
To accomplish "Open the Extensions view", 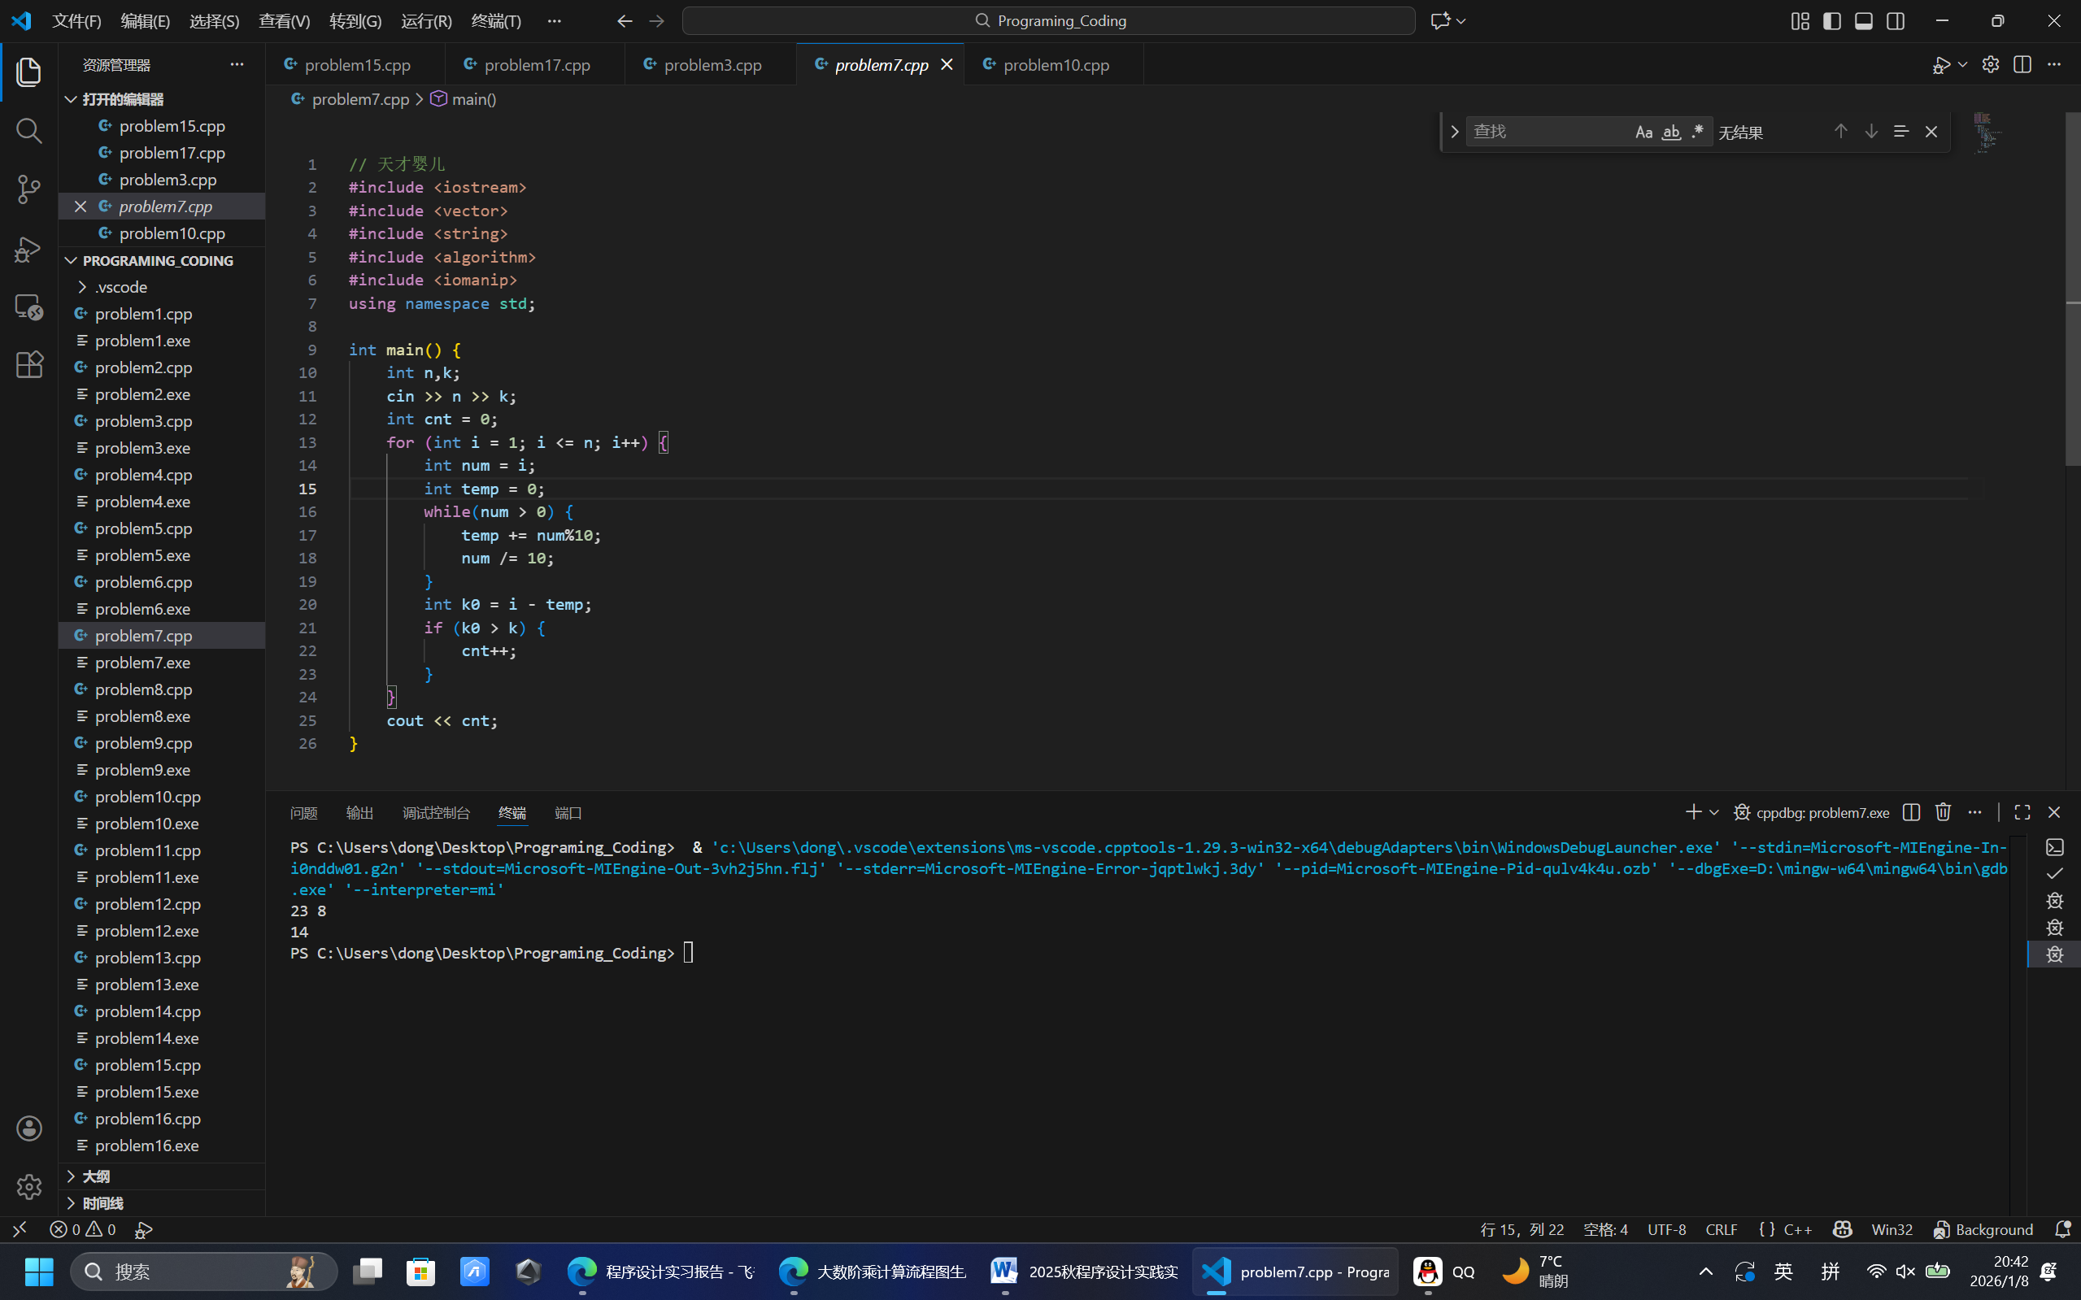I will (x=29, y=364).
